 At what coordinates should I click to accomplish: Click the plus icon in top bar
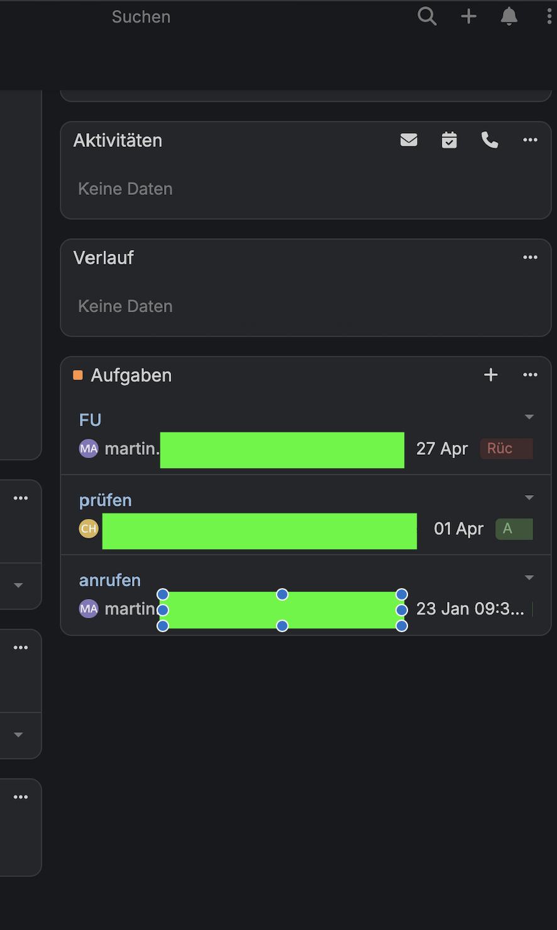(469, 16)
